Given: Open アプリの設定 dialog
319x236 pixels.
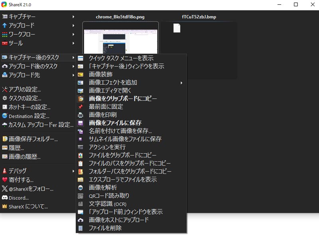Looking at the screenshot, I should 38,90.
